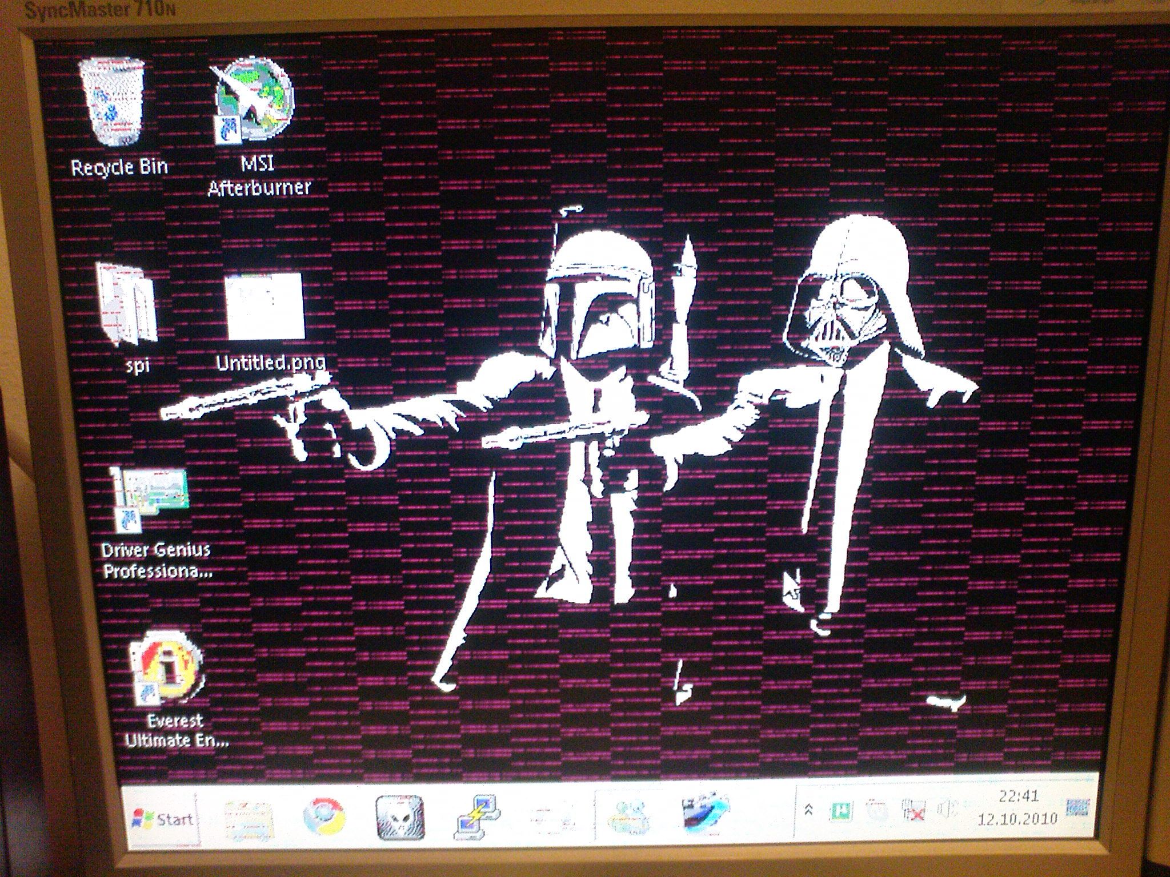Select the 'MSI Afterburner' label text
This screenshot has width=1170, height=877.
pyautogui.click(x=259, y=176)
